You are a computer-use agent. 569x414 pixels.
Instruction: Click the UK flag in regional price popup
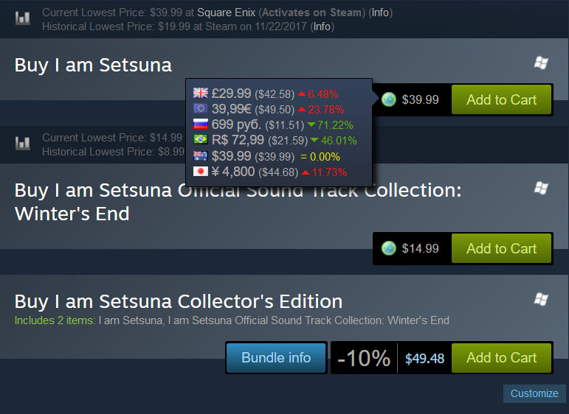(200, 93)
